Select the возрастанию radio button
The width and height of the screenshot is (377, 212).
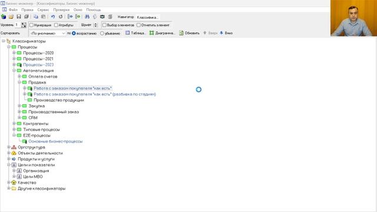(x=74, y=33)
